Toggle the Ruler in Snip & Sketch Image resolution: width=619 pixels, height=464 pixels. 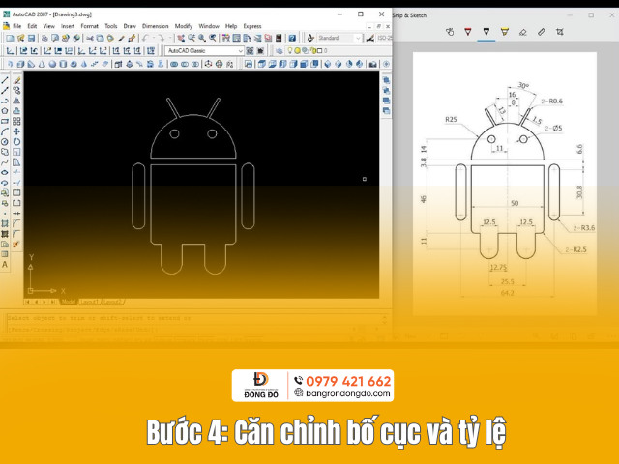tap(542, 32)
